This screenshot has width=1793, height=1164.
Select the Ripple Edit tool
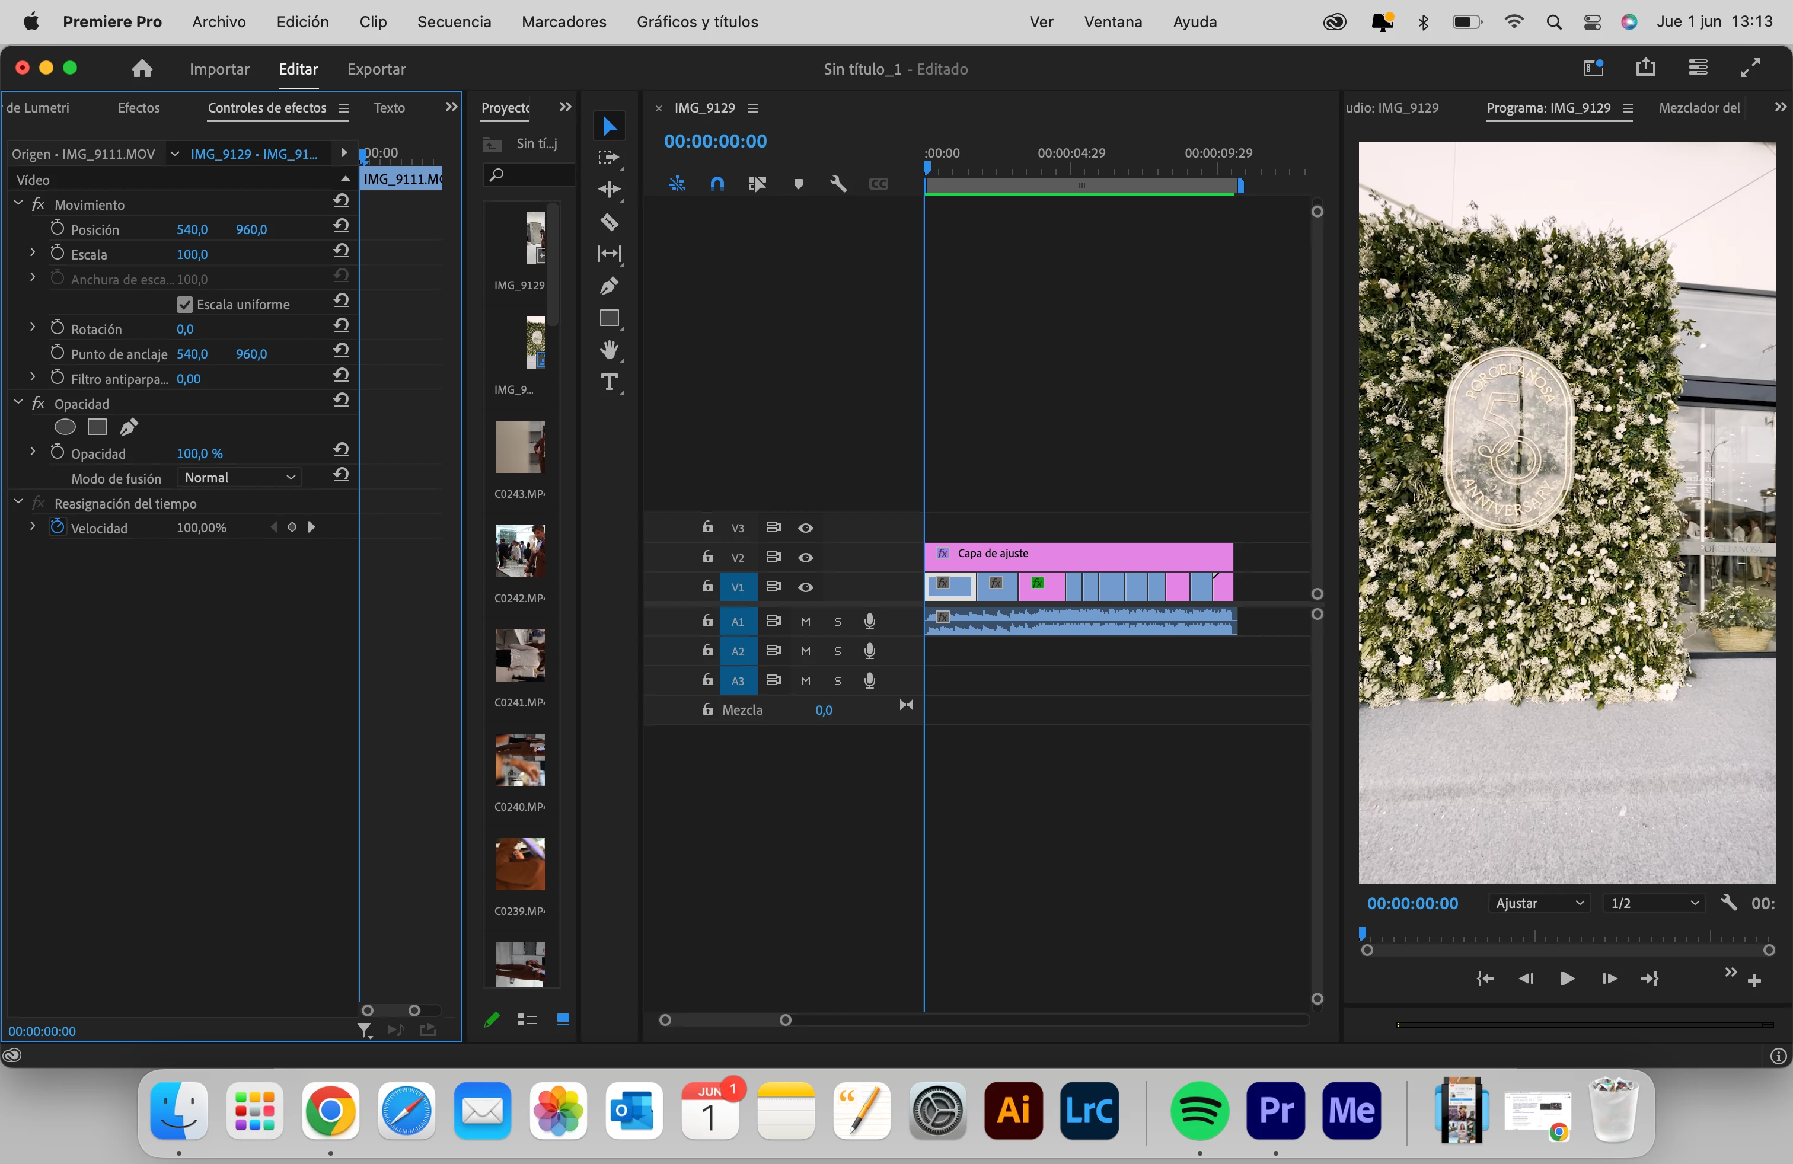[609, 190]
